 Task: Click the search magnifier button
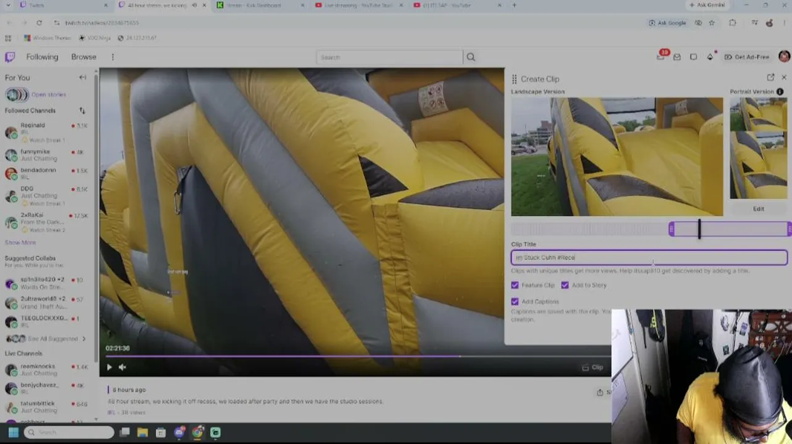471,57
